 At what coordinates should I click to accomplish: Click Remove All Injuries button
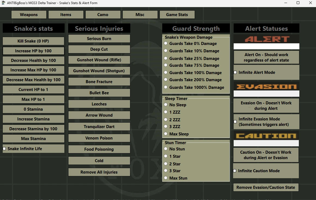pyautogui.click(x=99, y=172)
